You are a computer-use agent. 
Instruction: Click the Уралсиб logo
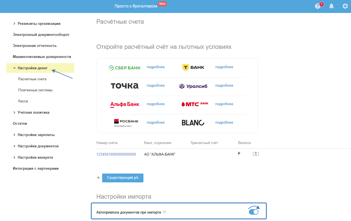pos(193,86)
